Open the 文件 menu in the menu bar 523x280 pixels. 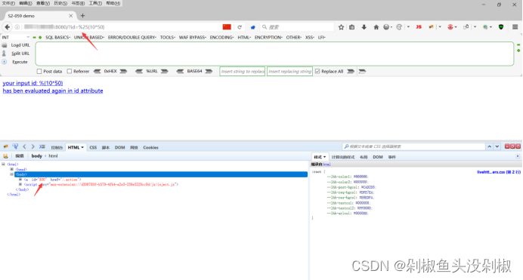pyautogui.click(x=8, y=3)
